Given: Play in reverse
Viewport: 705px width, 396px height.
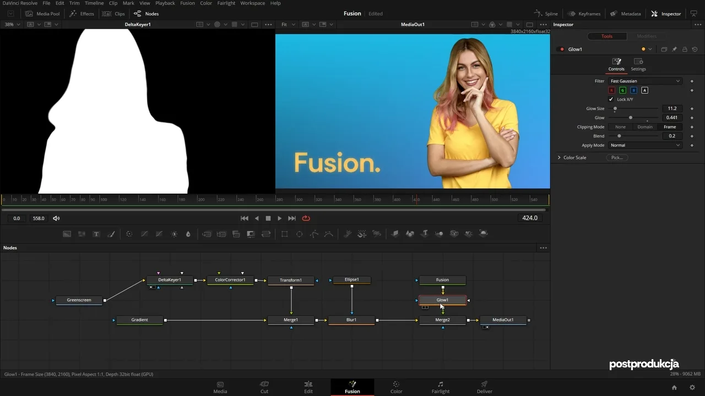Looking at the screenshot, I should [x=257, y=218].
